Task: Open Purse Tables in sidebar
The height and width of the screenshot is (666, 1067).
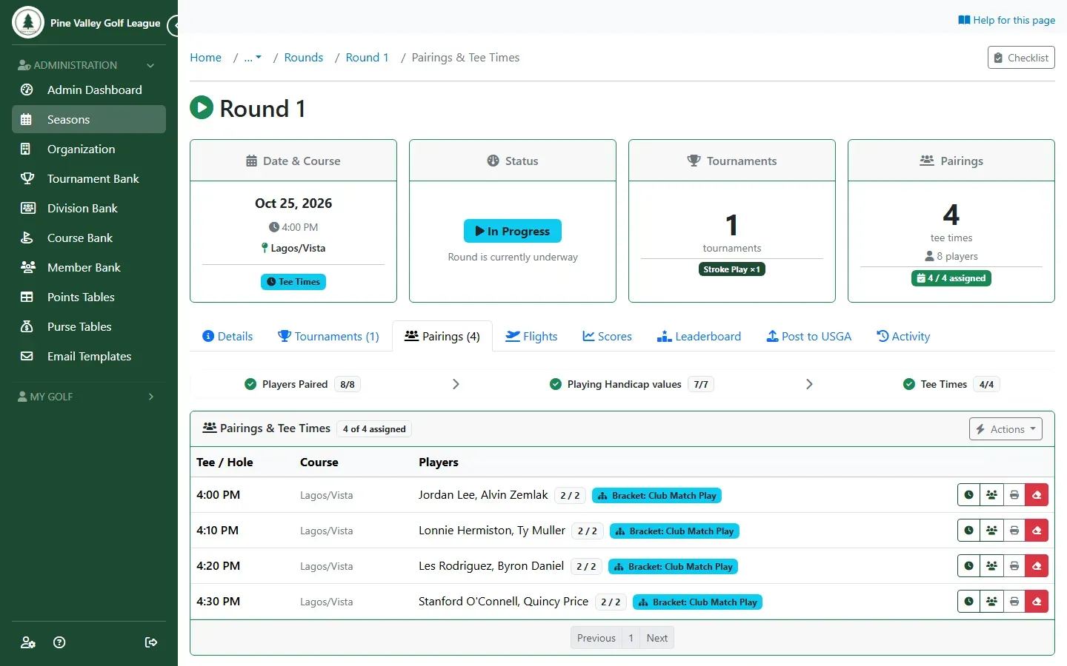Action: [x=89, y=326]
